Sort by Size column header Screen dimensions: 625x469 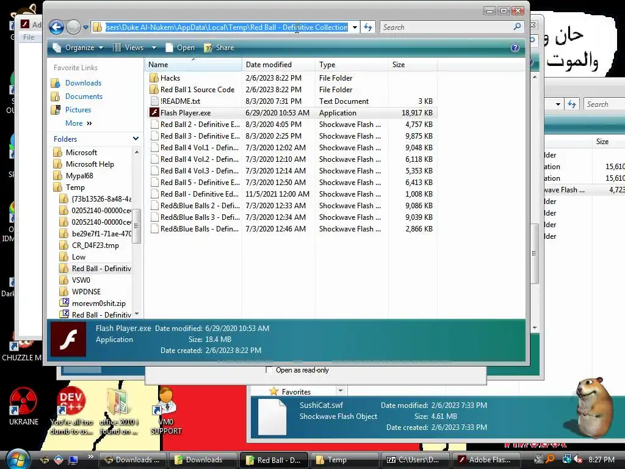(x=413, y=65)
